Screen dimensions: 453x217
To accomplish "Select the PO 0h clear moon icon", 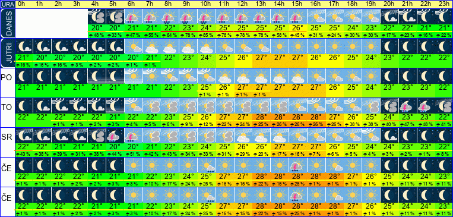I will click(24, 76).
